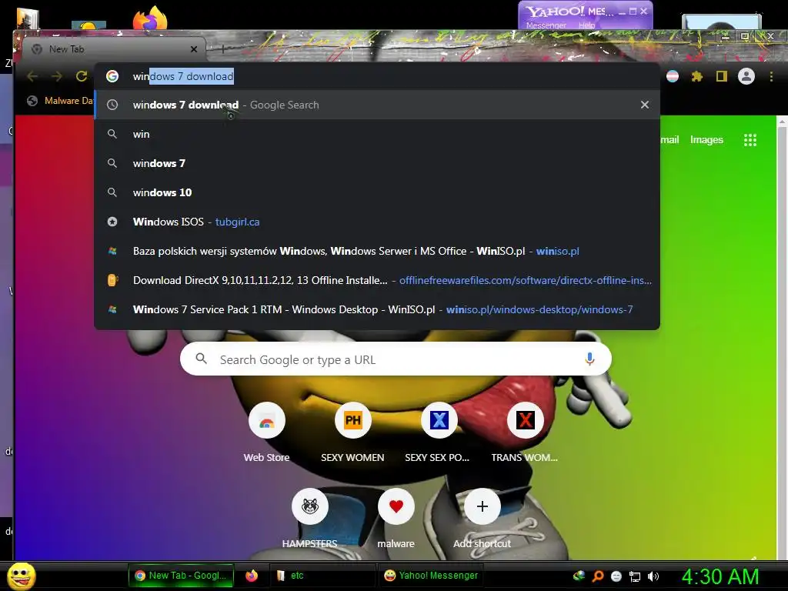Open Firefox from the taskbar

tap(252, 576)
